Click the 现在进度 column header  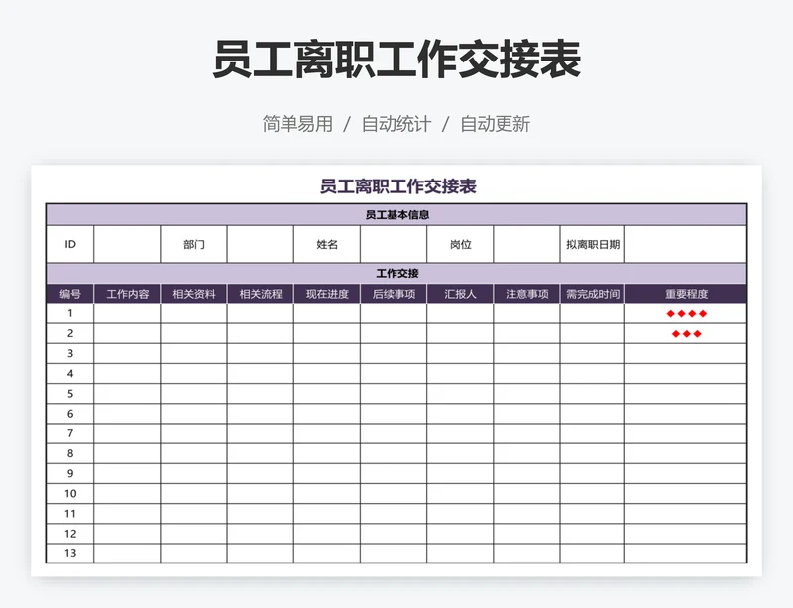(327, 294)
